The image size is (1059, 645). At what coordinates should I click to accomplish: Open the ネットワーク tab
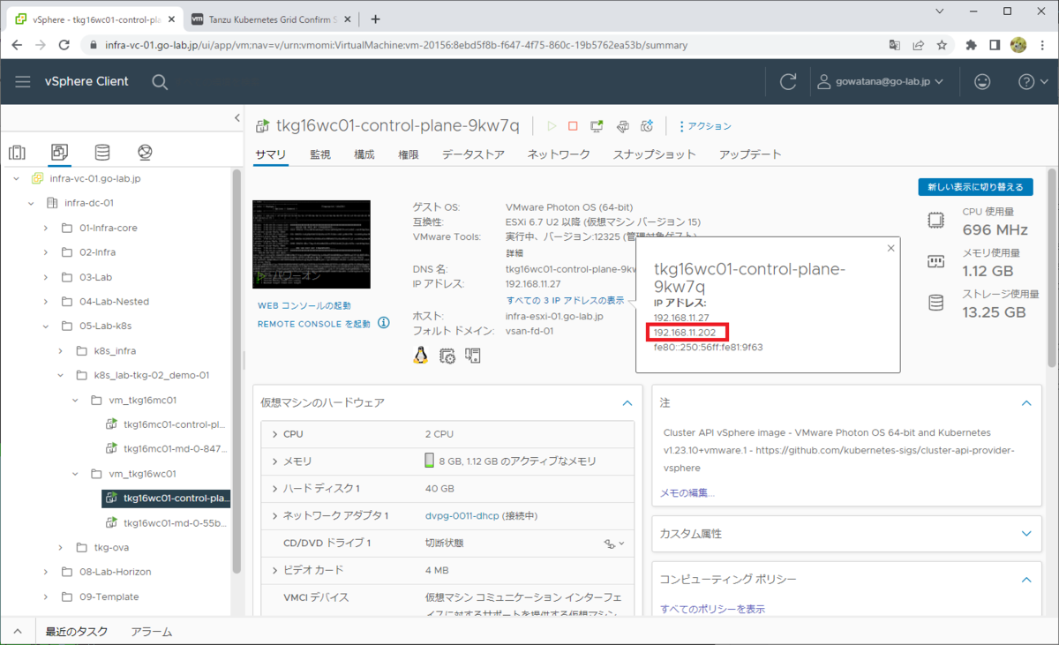(x=559, y=154)
